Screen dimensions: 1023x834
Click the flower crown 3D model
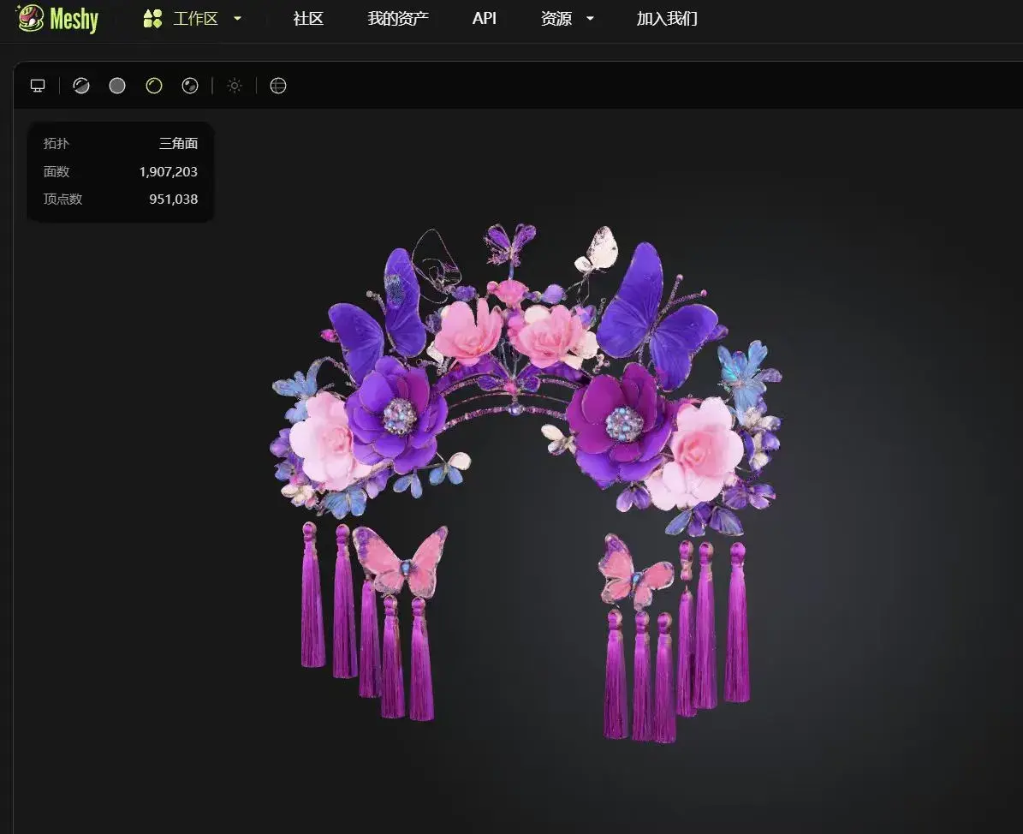[x=522, y=411]
